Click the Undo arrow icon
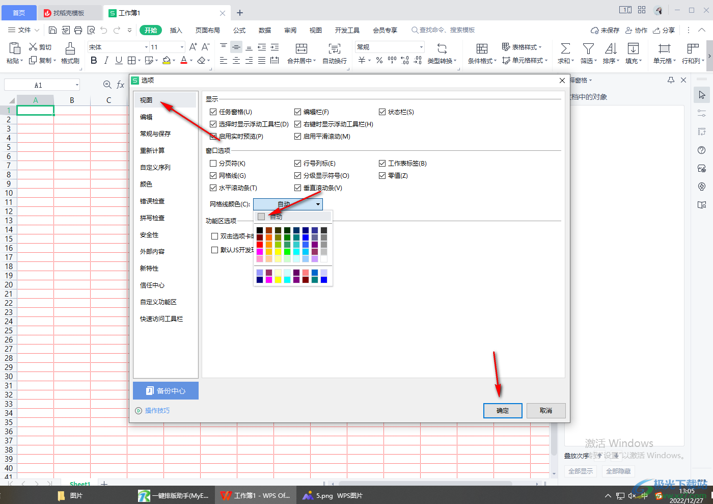 click(x=104, y=30)
